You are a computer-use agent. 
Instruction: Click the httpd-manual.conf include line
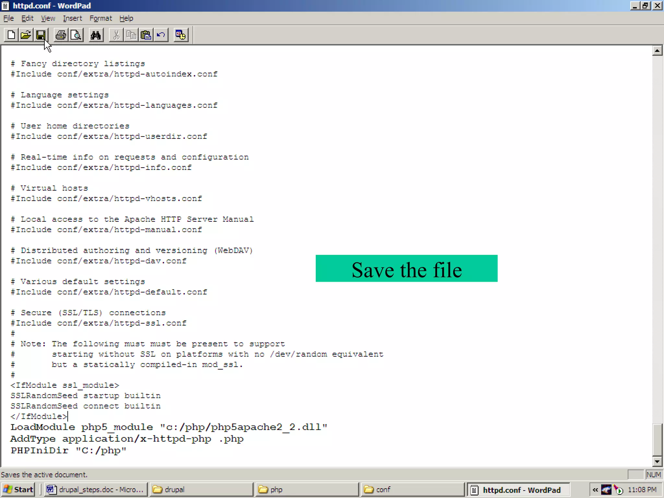pyautogui.click(x=106, y=230)
